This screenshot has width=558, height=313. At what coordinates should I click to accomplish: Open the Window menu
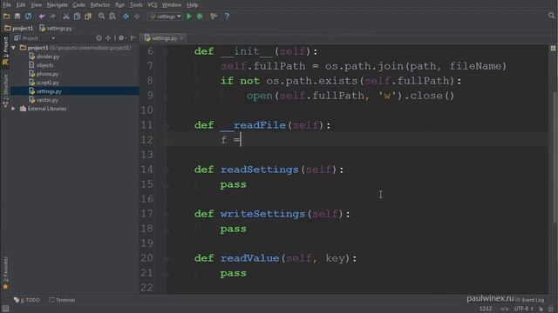(x=172, y=5)
